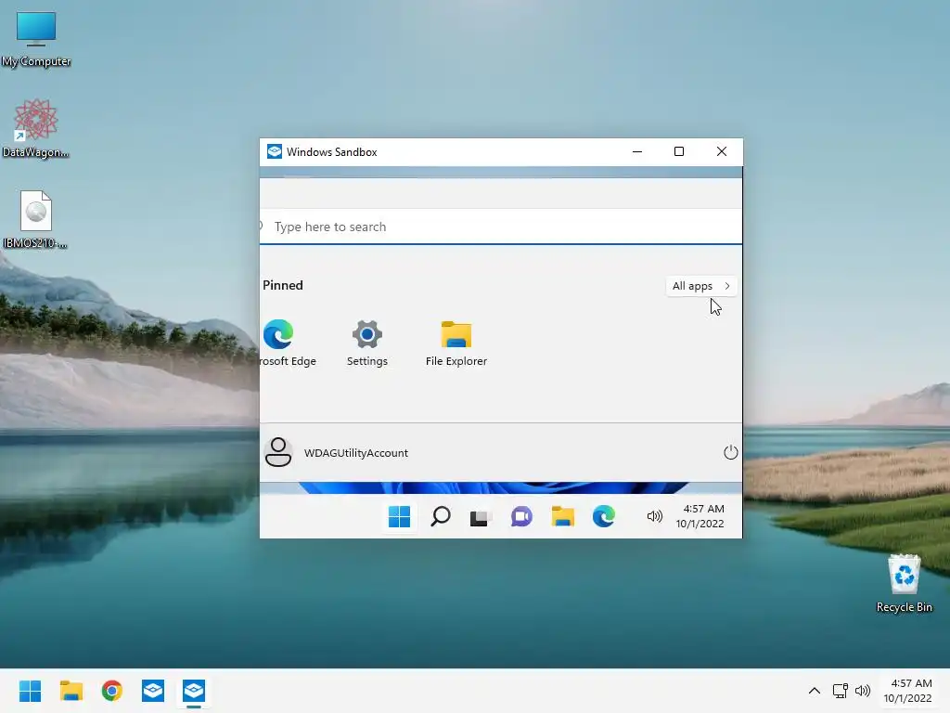Screen dimensions: 950x713
Task: Show hidden icons in the host tray
Action: click(815, 691)
